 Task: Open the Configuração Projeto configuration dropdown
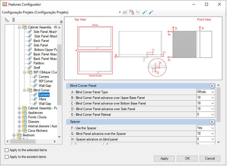[120, 12]
